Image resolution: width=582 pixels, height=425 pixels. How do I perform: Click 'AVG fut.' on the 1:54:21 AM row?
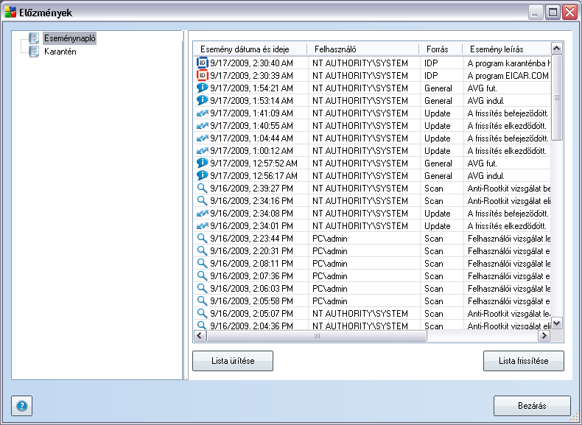click(482, 88)
